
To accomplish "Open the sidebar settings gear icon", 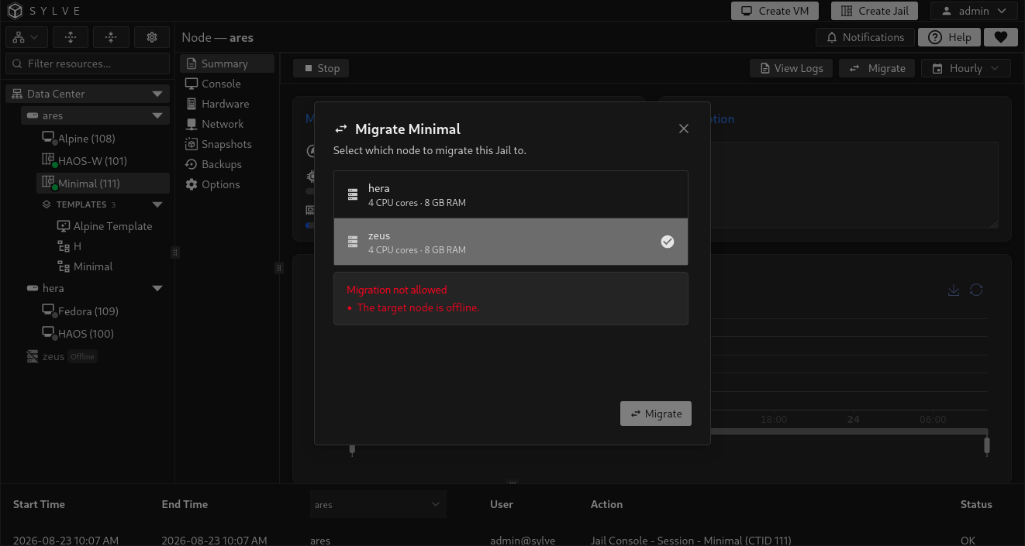I will pyautogui.click(x=152, y=37).
